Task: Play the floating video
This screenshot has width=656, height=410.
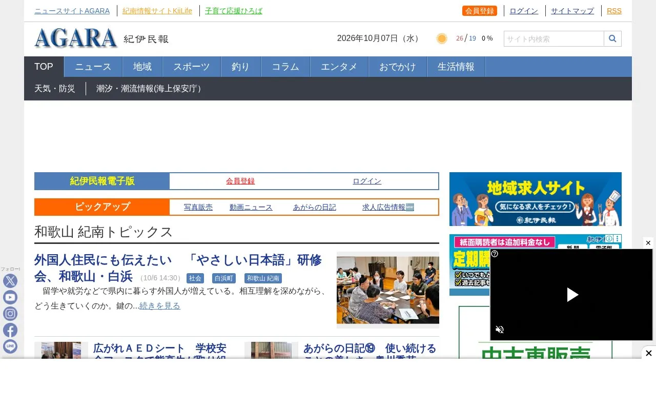Action: 572,295
